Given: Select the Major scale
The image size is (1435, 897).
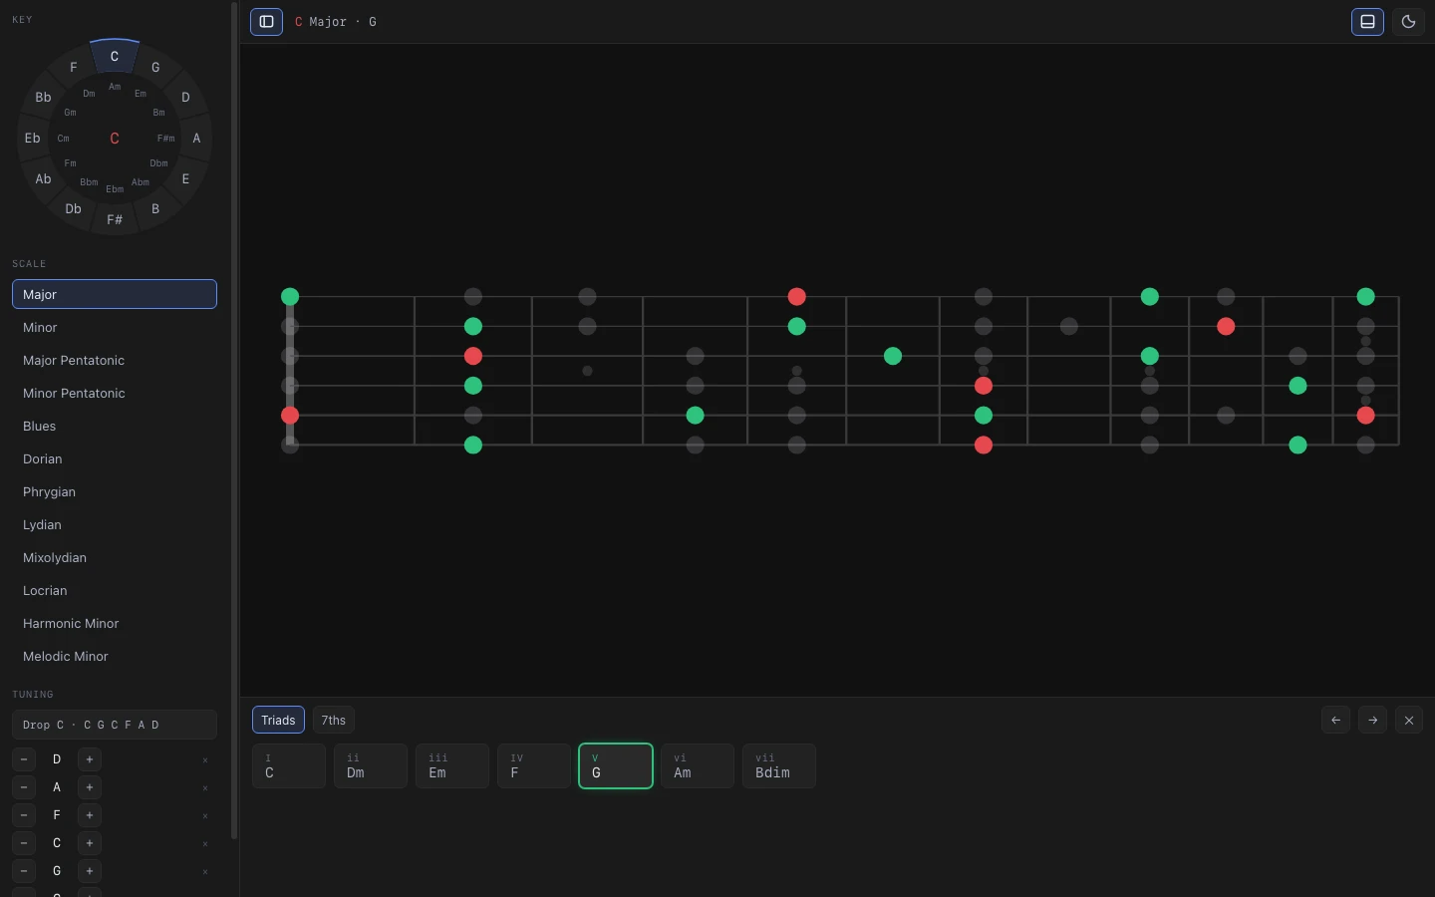Looking at the screenshot, I should [x=115, y=294].
